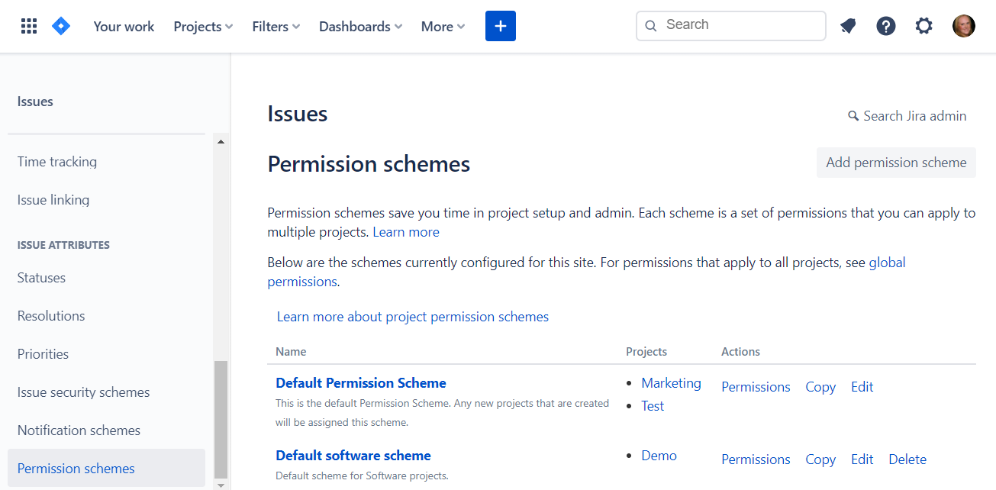Open Search Jira admin
Viewport: 996px width, 490px height.
coord(914,115)
